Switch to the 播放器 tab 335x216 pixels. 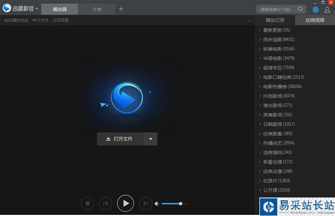tap(59, 9)
